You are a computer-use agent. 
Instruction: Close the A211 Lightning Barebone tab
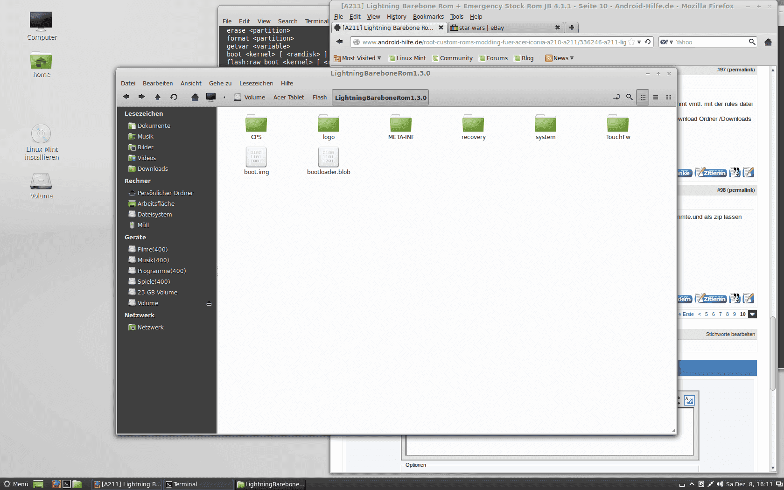coord(441,28)
